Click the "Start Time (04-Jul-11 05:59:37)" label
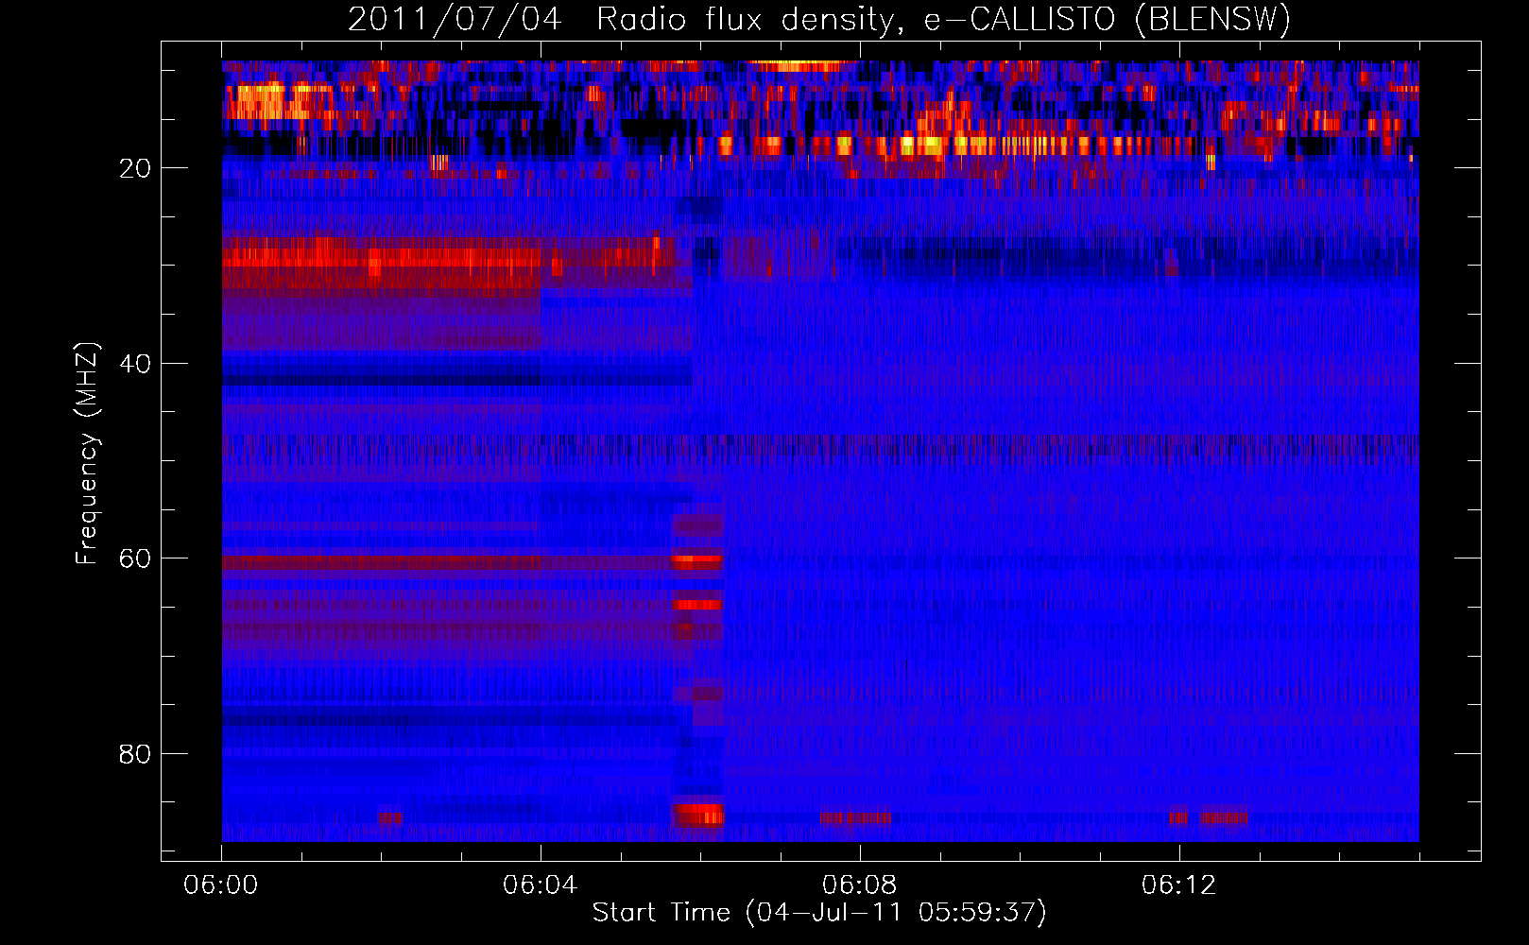1529x945 pixels. tap(819, 913)
